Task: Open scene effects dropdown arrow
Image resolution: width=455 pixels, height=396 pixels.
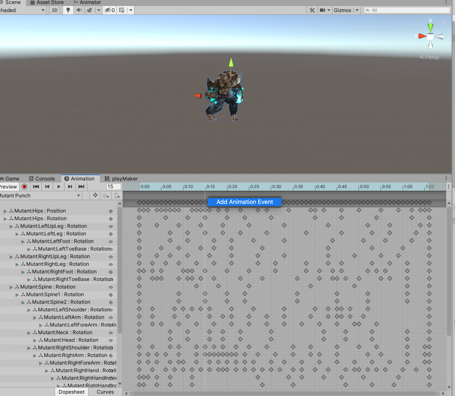Action: tap(99, 10)
